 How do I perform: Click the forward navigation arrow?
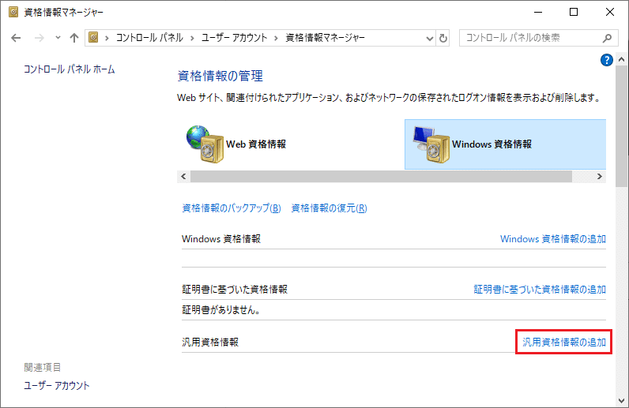click(x=39, y=38)
